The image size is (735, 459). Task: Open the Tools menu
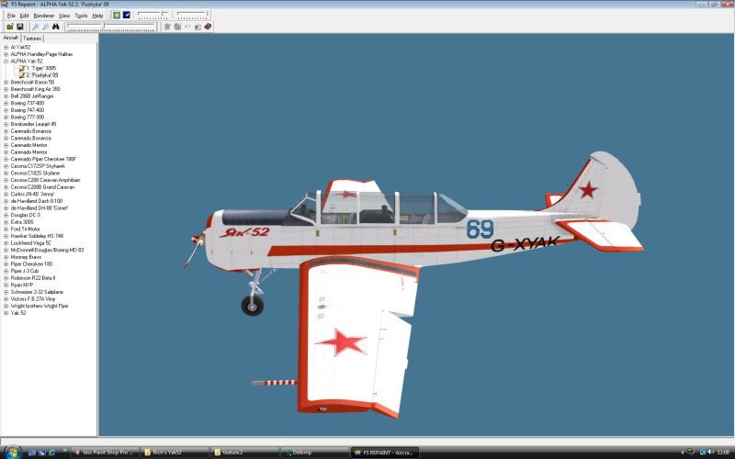[x=81, y=16]
